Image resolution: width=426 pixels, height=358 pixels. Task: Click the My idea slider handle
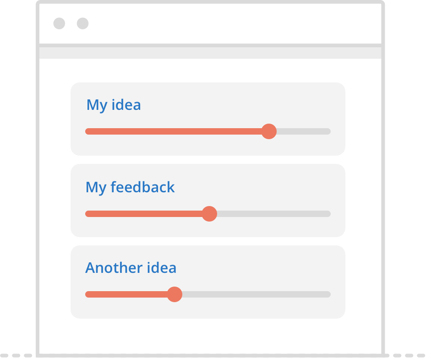tap(269, 131)
